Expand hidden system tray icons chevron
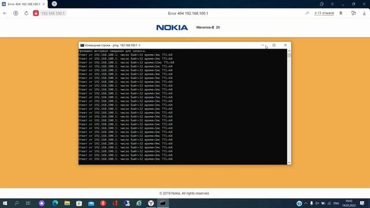 pyautogui.click(x=306, y=203)
